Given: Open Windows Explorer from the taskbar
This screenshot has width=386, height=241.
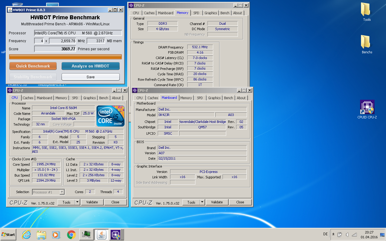Looking at the screenshot, I should 41,235.
